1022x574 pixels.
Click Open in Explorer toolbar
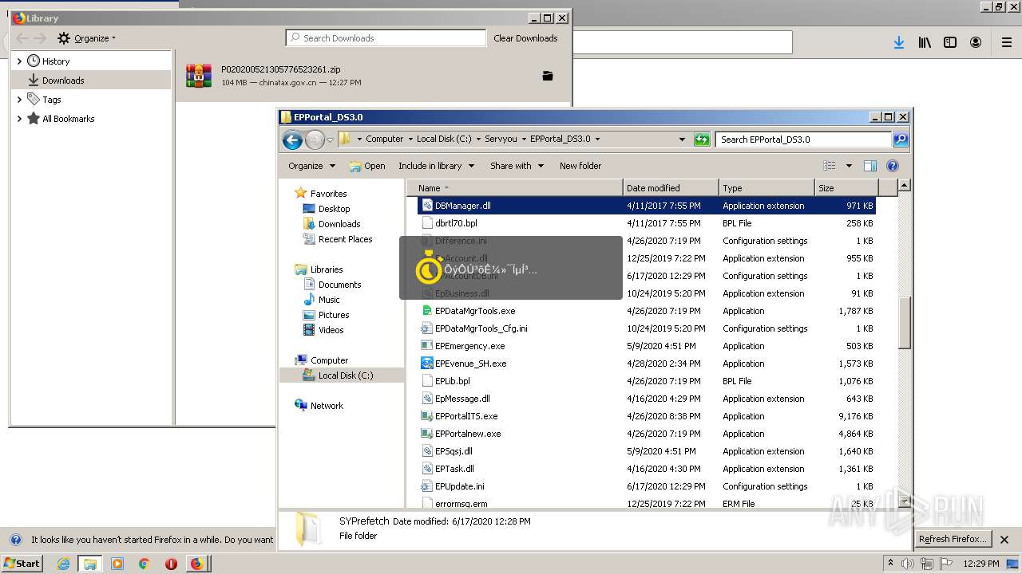[x=367, y=166]
